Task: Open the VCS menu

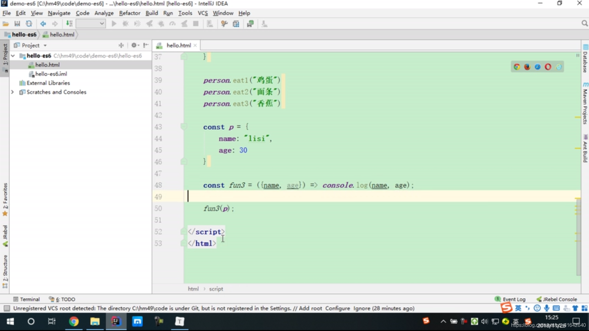Action: (x=202, y=13)
